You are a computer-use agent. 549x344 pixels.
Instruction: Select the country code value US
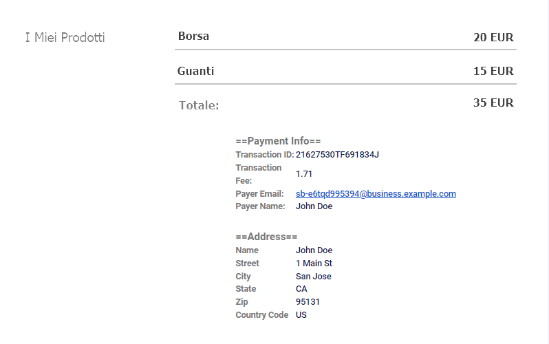click(301, 315)
